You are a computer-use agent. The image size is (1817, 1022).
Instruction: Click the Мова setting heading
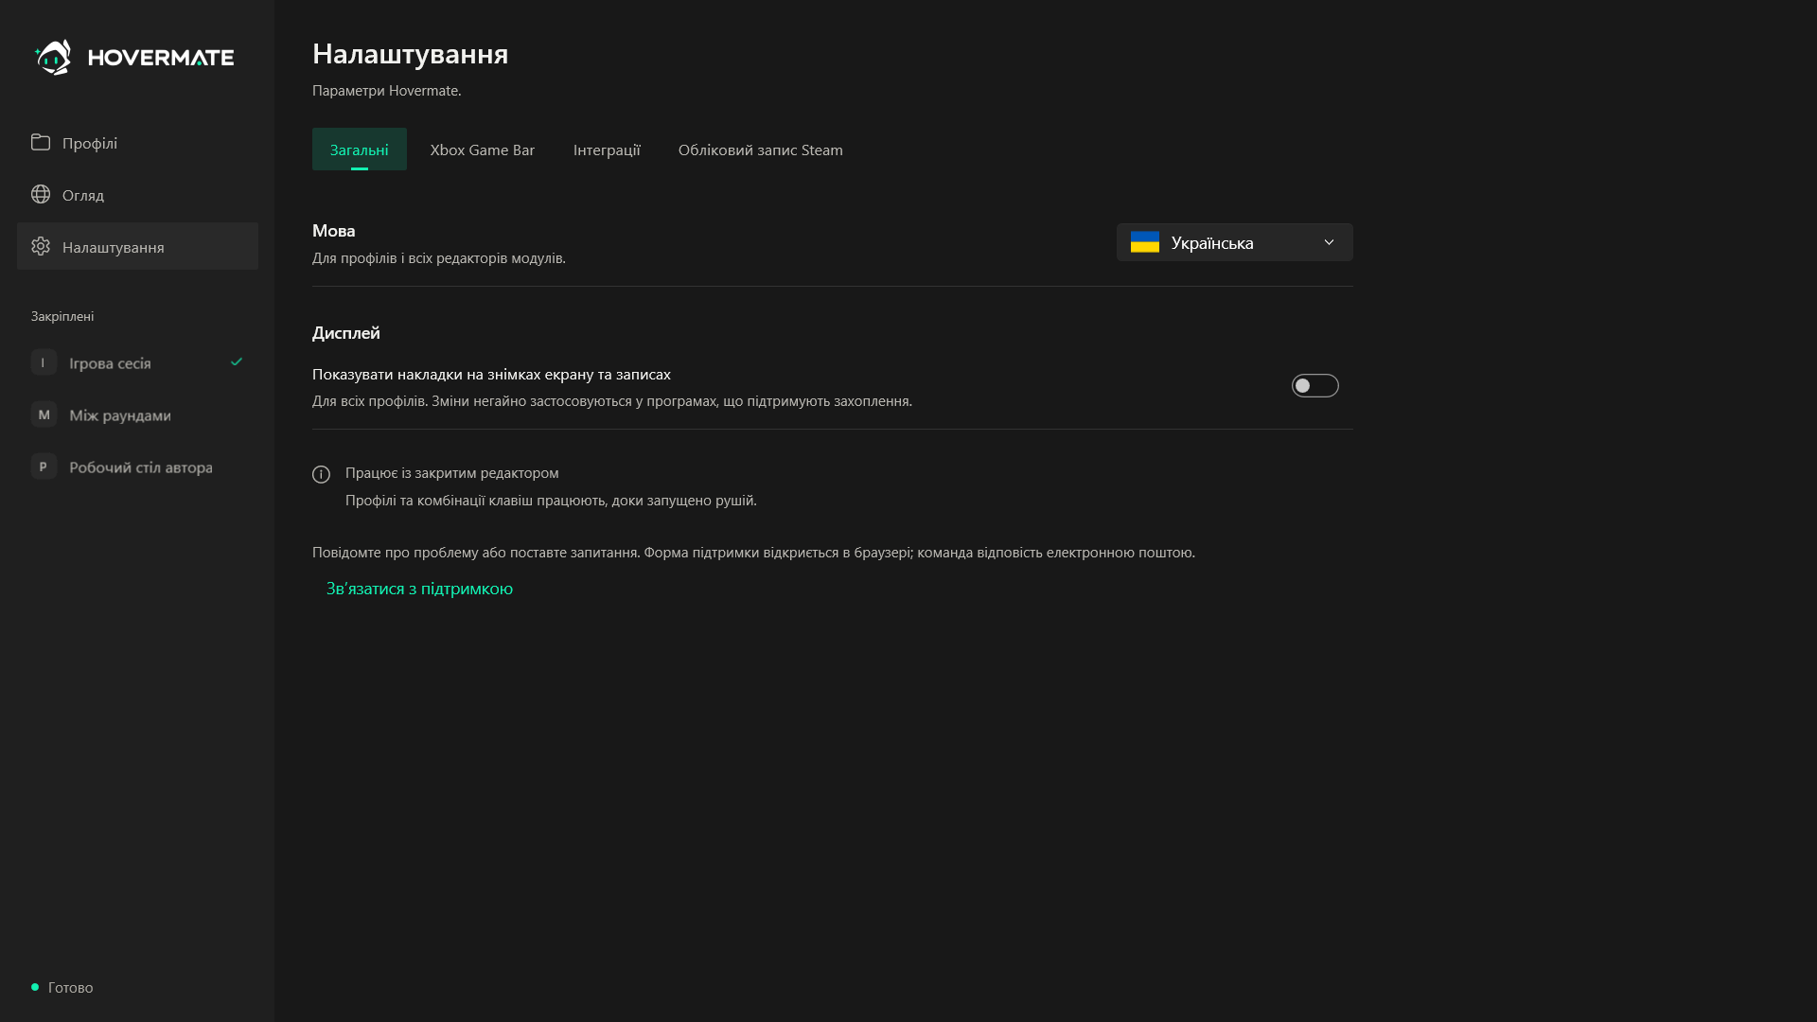coord(334,231)
